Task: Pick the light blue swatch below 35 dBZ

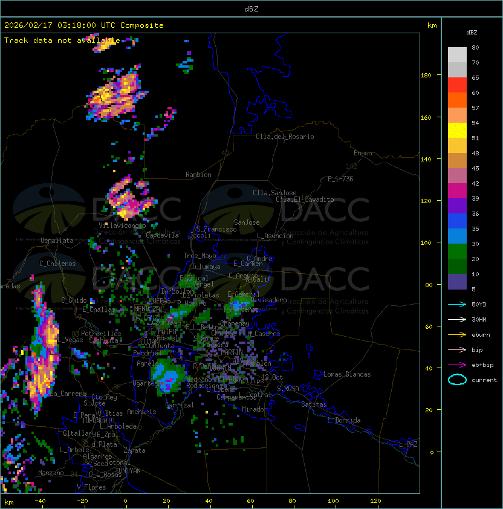Action: 457,236
